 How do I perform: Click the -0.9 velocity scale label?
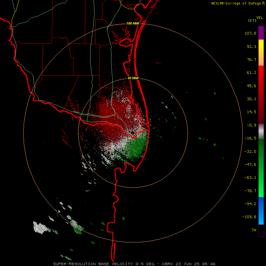point(252,125)
